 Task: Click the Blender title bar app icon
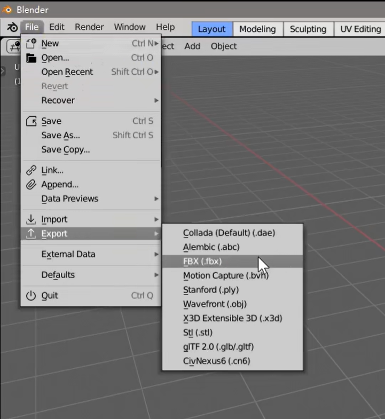pos(7,10)
